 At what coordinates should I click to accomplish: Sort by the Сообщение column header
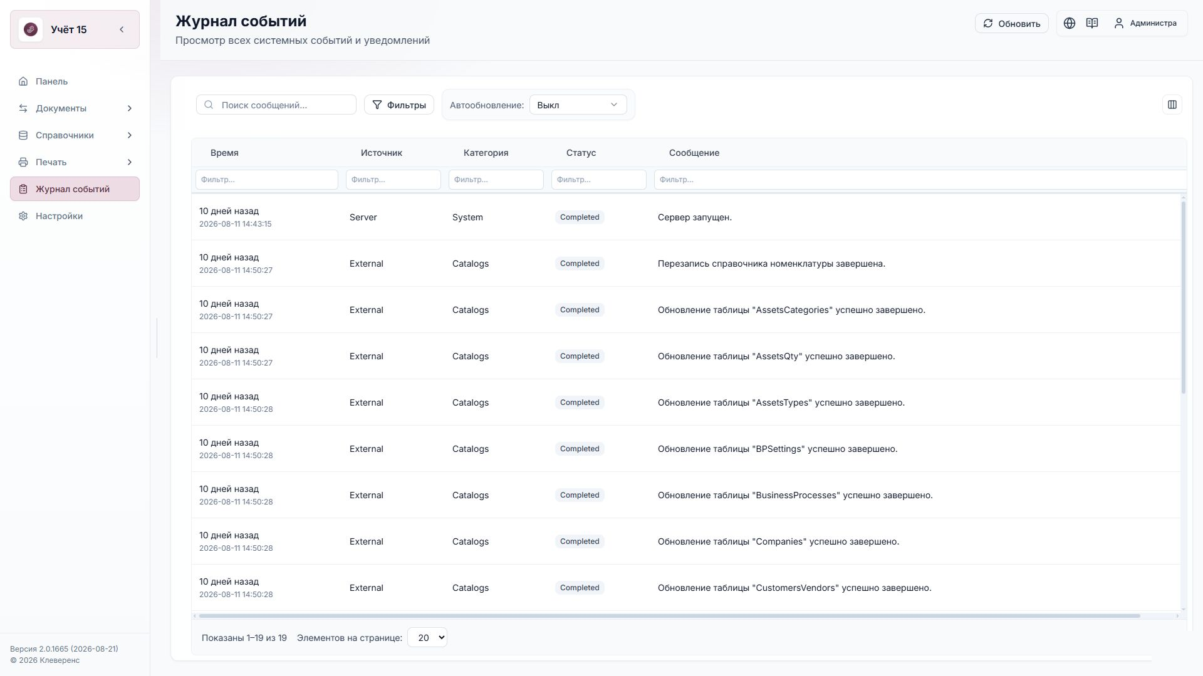pyautogui.click(x=694, y=153)
